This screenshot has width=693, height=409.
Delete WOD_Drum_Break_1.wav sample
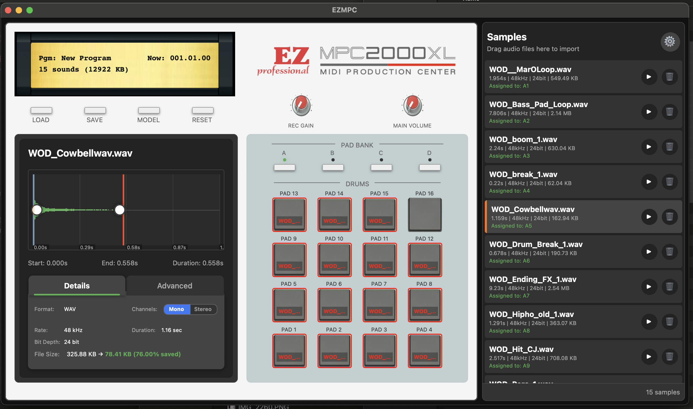[670, 252]
